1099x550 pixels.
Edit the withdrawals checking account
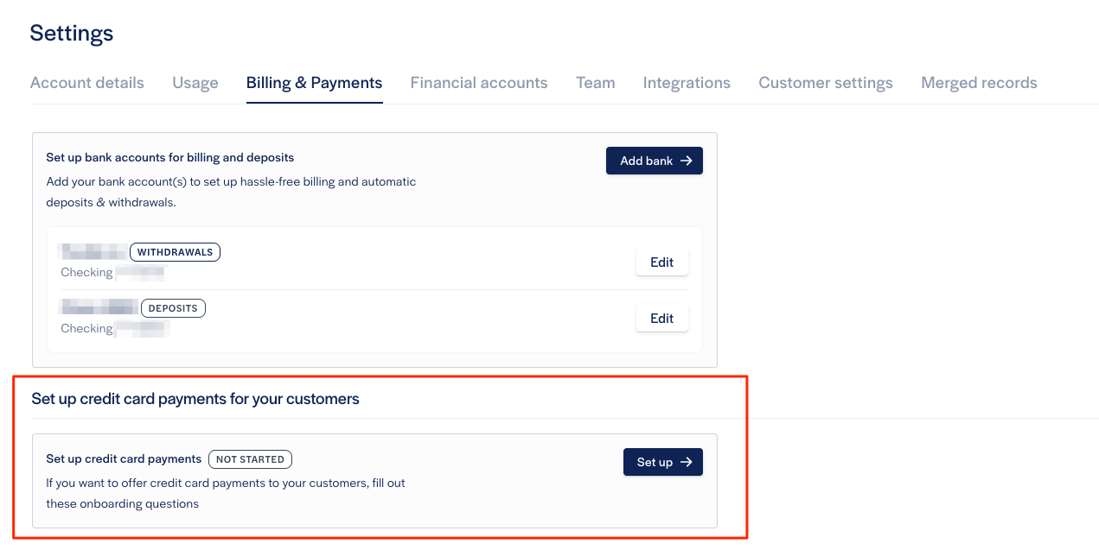pyautogui.click(x=661, y=262)
